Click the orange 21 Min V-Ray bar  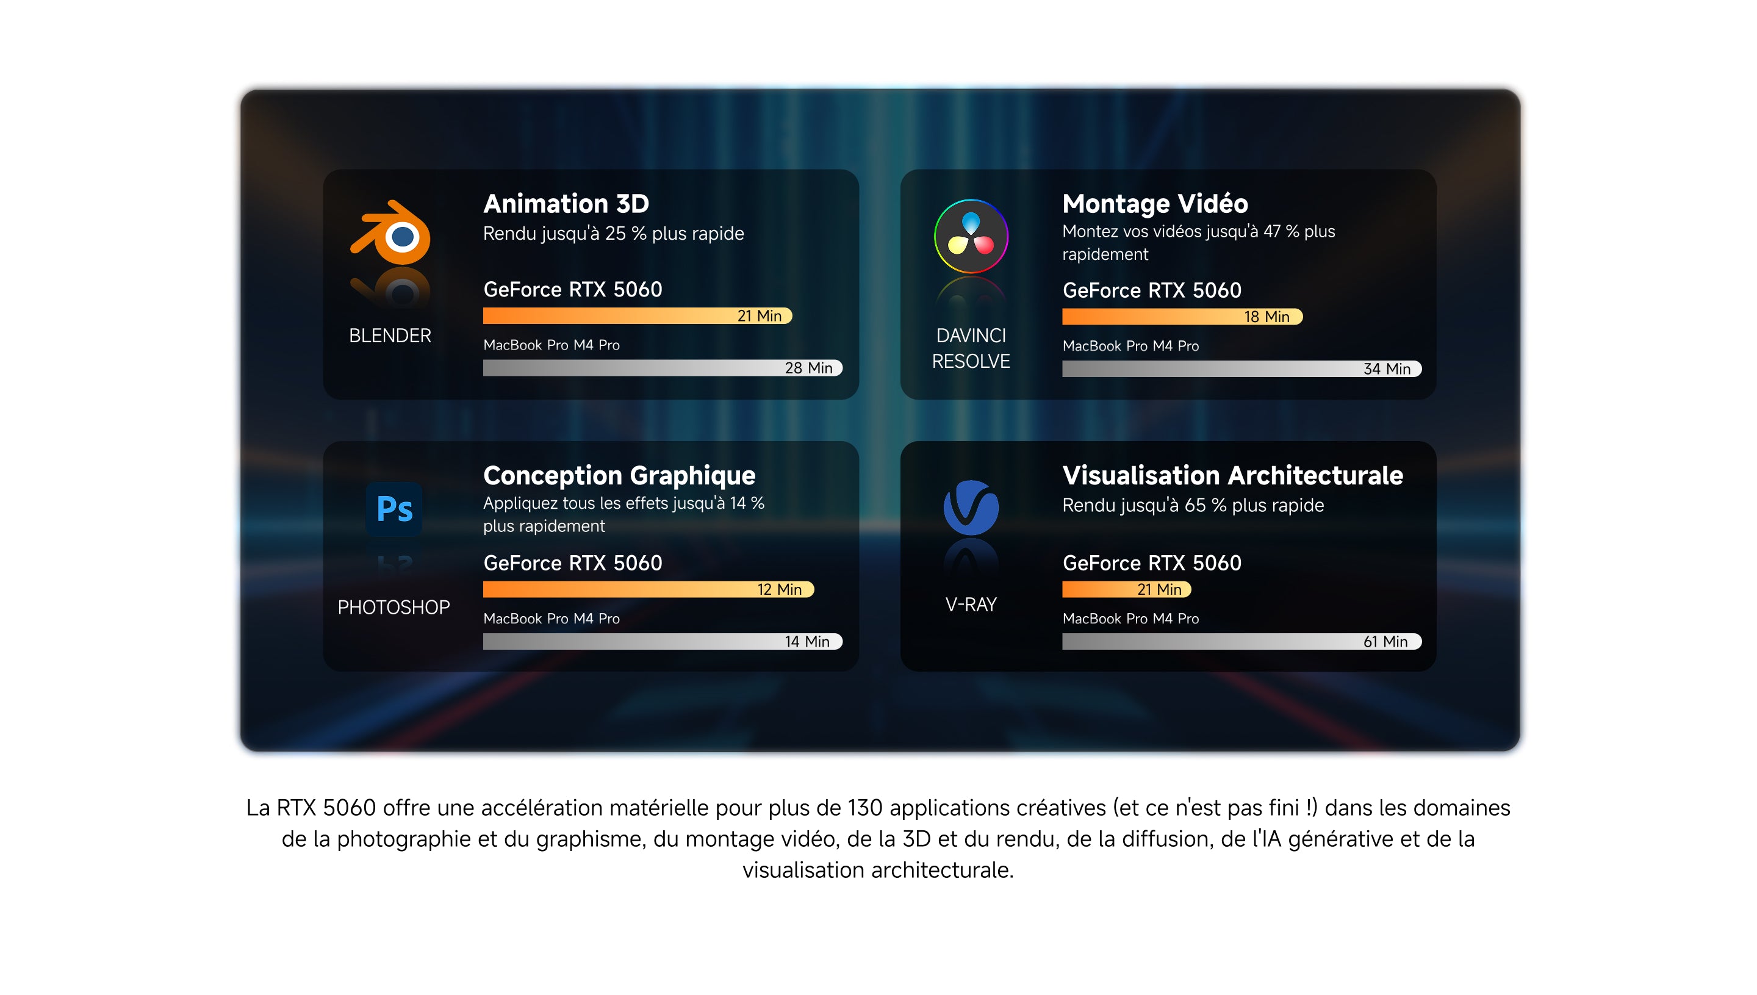(1126, 589)
